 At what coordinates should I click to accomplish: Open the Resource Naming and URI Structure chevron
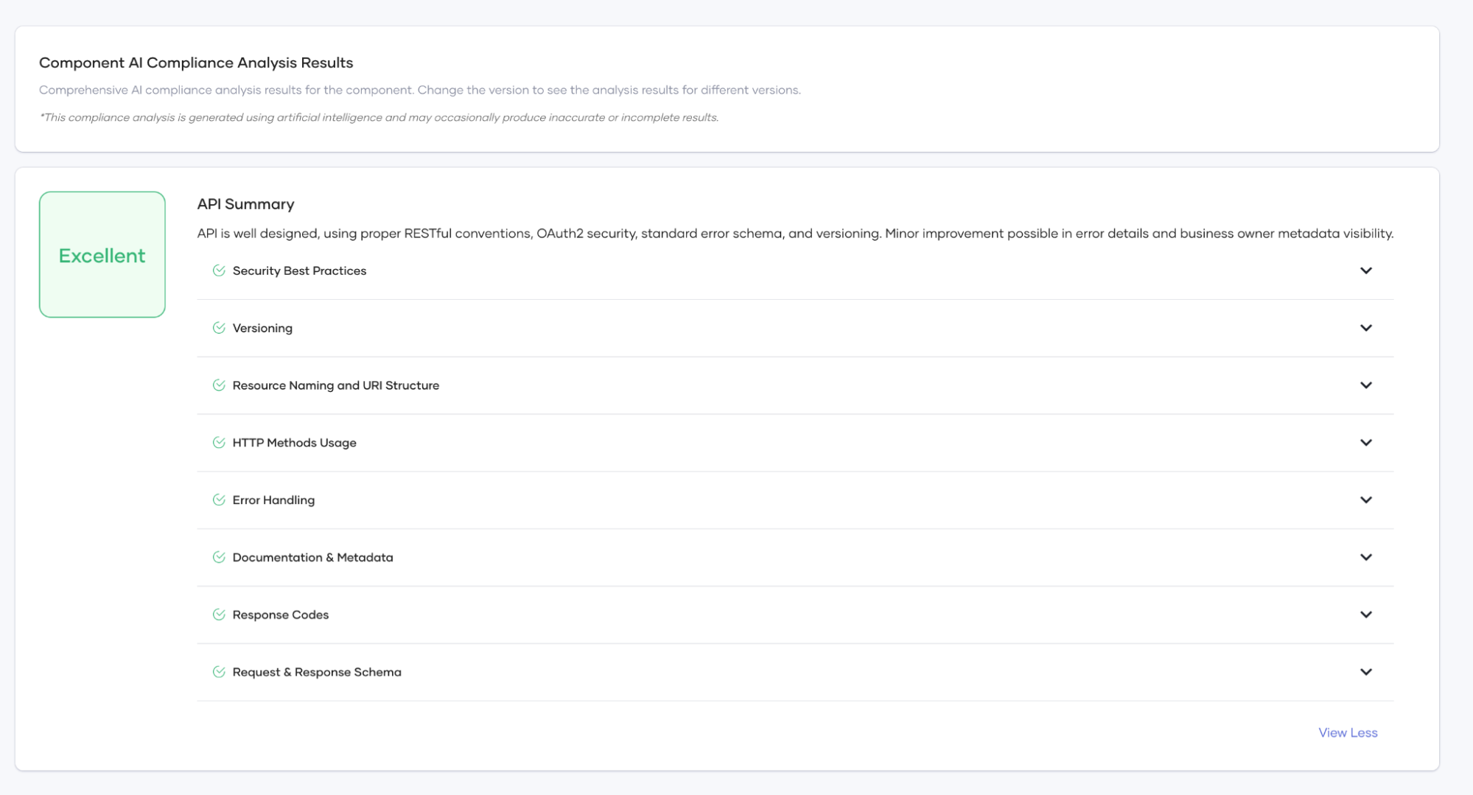[x=1365, y=385]
